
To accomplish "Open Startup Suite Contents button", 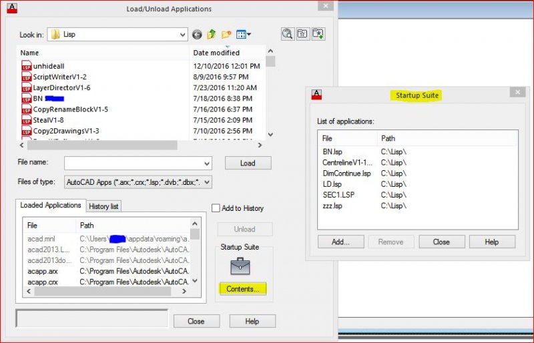I will (243, 289).
